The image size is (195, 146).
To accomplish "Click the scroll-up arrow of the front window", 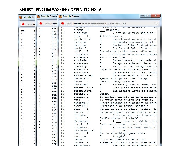I will click(x=158, y=29).
